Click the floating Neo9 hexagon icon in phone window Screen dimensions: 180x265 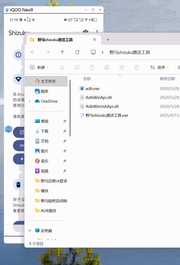click(x=9, y=129)
